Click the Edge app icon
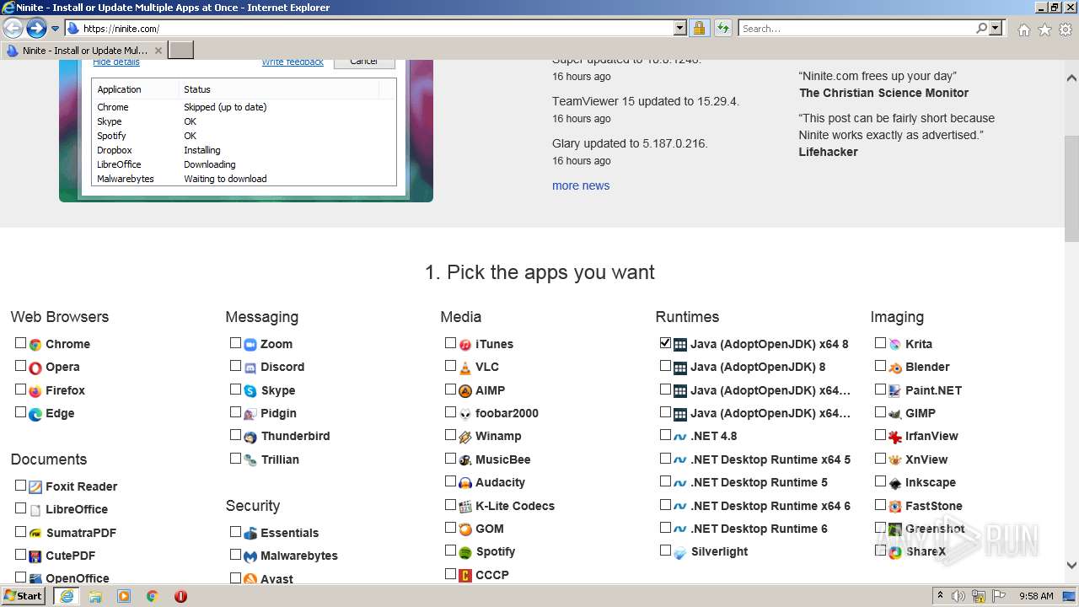The image size is (1079, 607). point(35,414)
